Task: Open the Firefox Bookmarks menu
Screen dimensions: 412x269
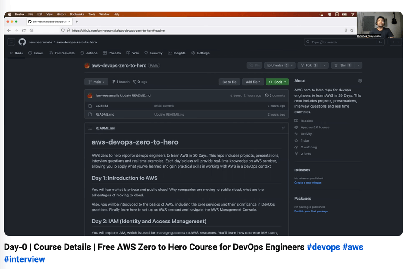Action: tap(77, 14)
